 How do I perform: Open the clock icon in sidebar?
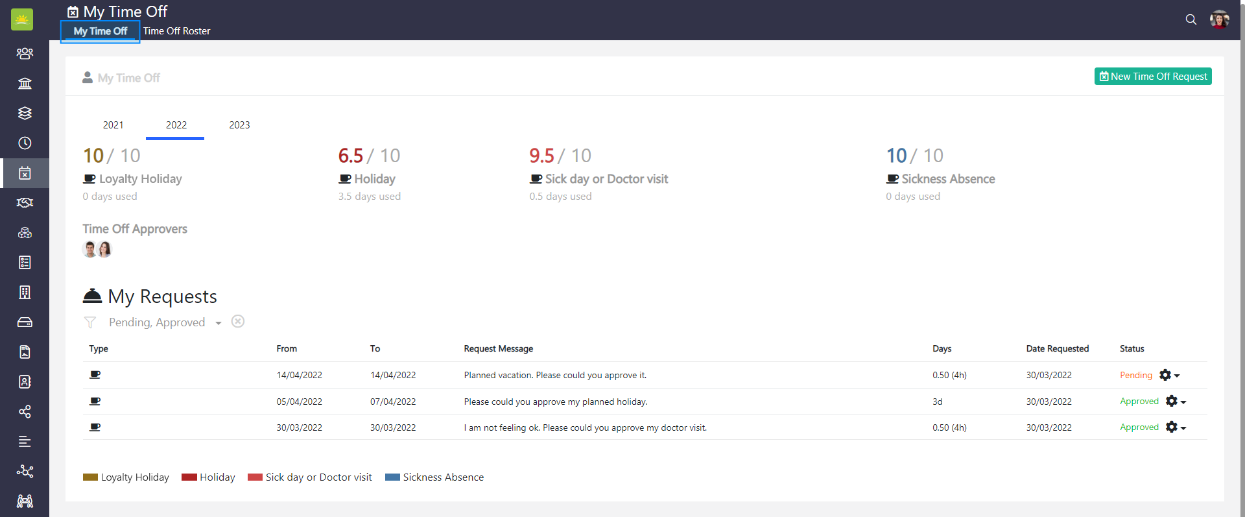(x=25, y=143)
